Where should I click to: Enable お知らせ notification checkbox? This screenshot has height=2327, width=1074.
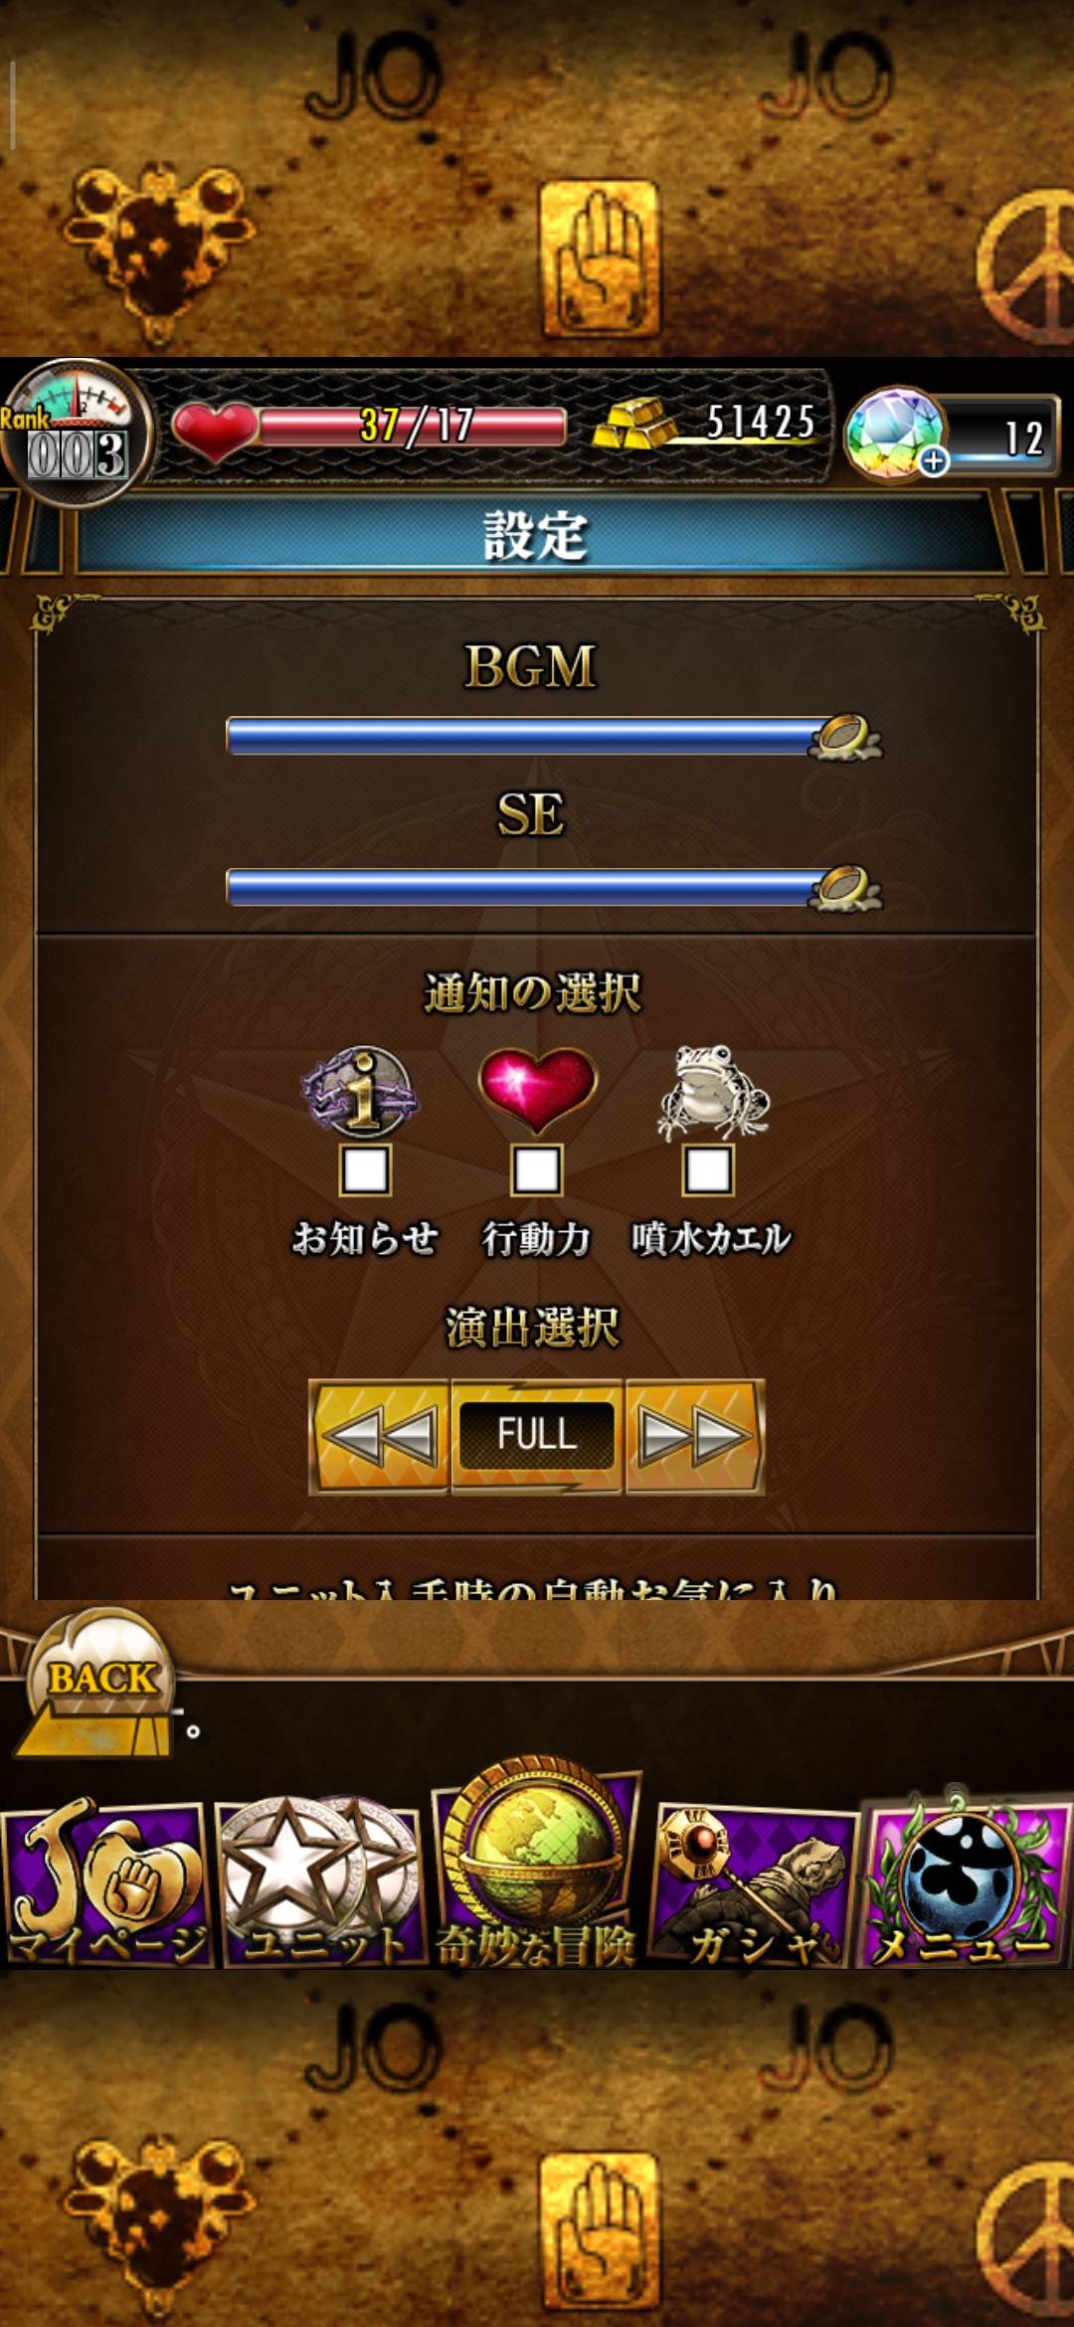[x=365, y=1169]
